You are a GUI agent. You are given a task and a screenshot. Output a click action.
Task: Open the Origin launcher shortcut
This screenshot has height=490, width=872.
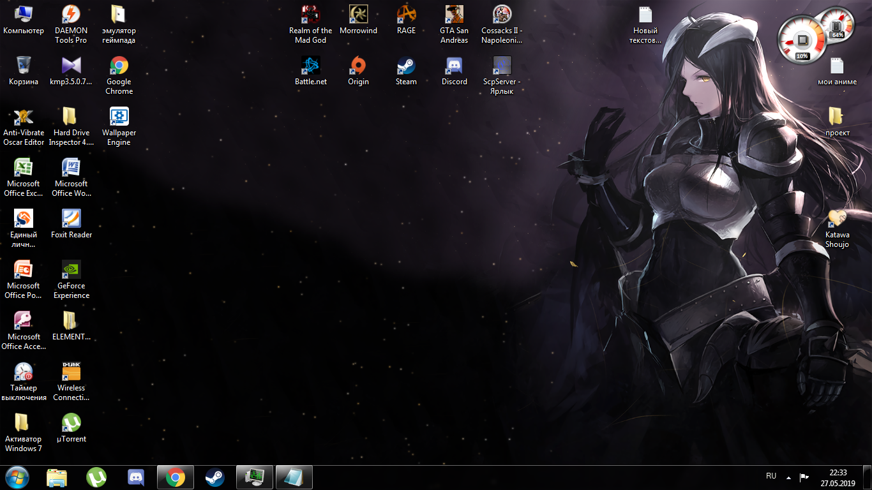tap(358, 71)
